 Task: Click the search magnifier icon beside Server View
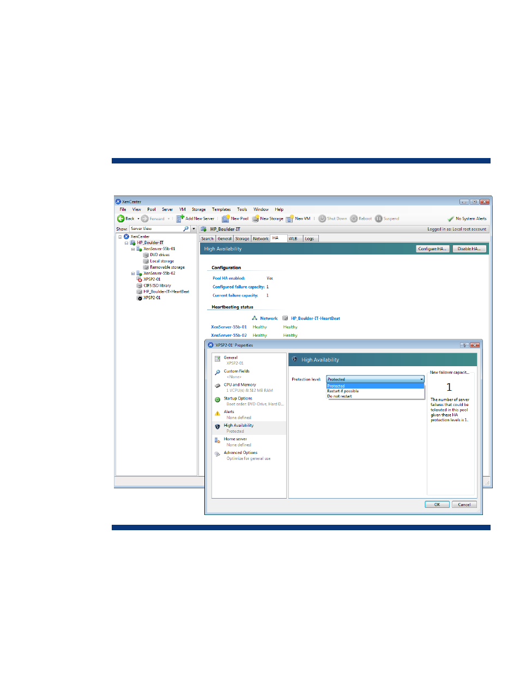tap(186, 229)
